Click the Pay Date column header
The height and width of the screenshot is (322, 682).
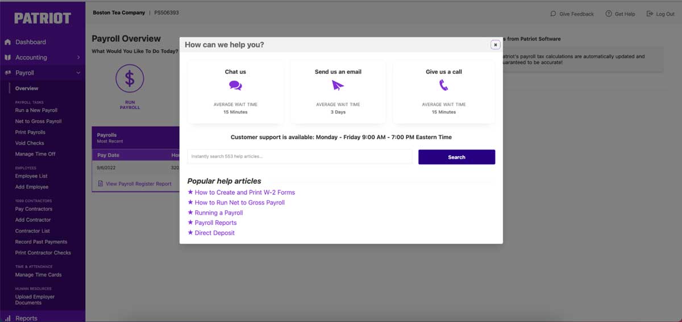[108, 155]
